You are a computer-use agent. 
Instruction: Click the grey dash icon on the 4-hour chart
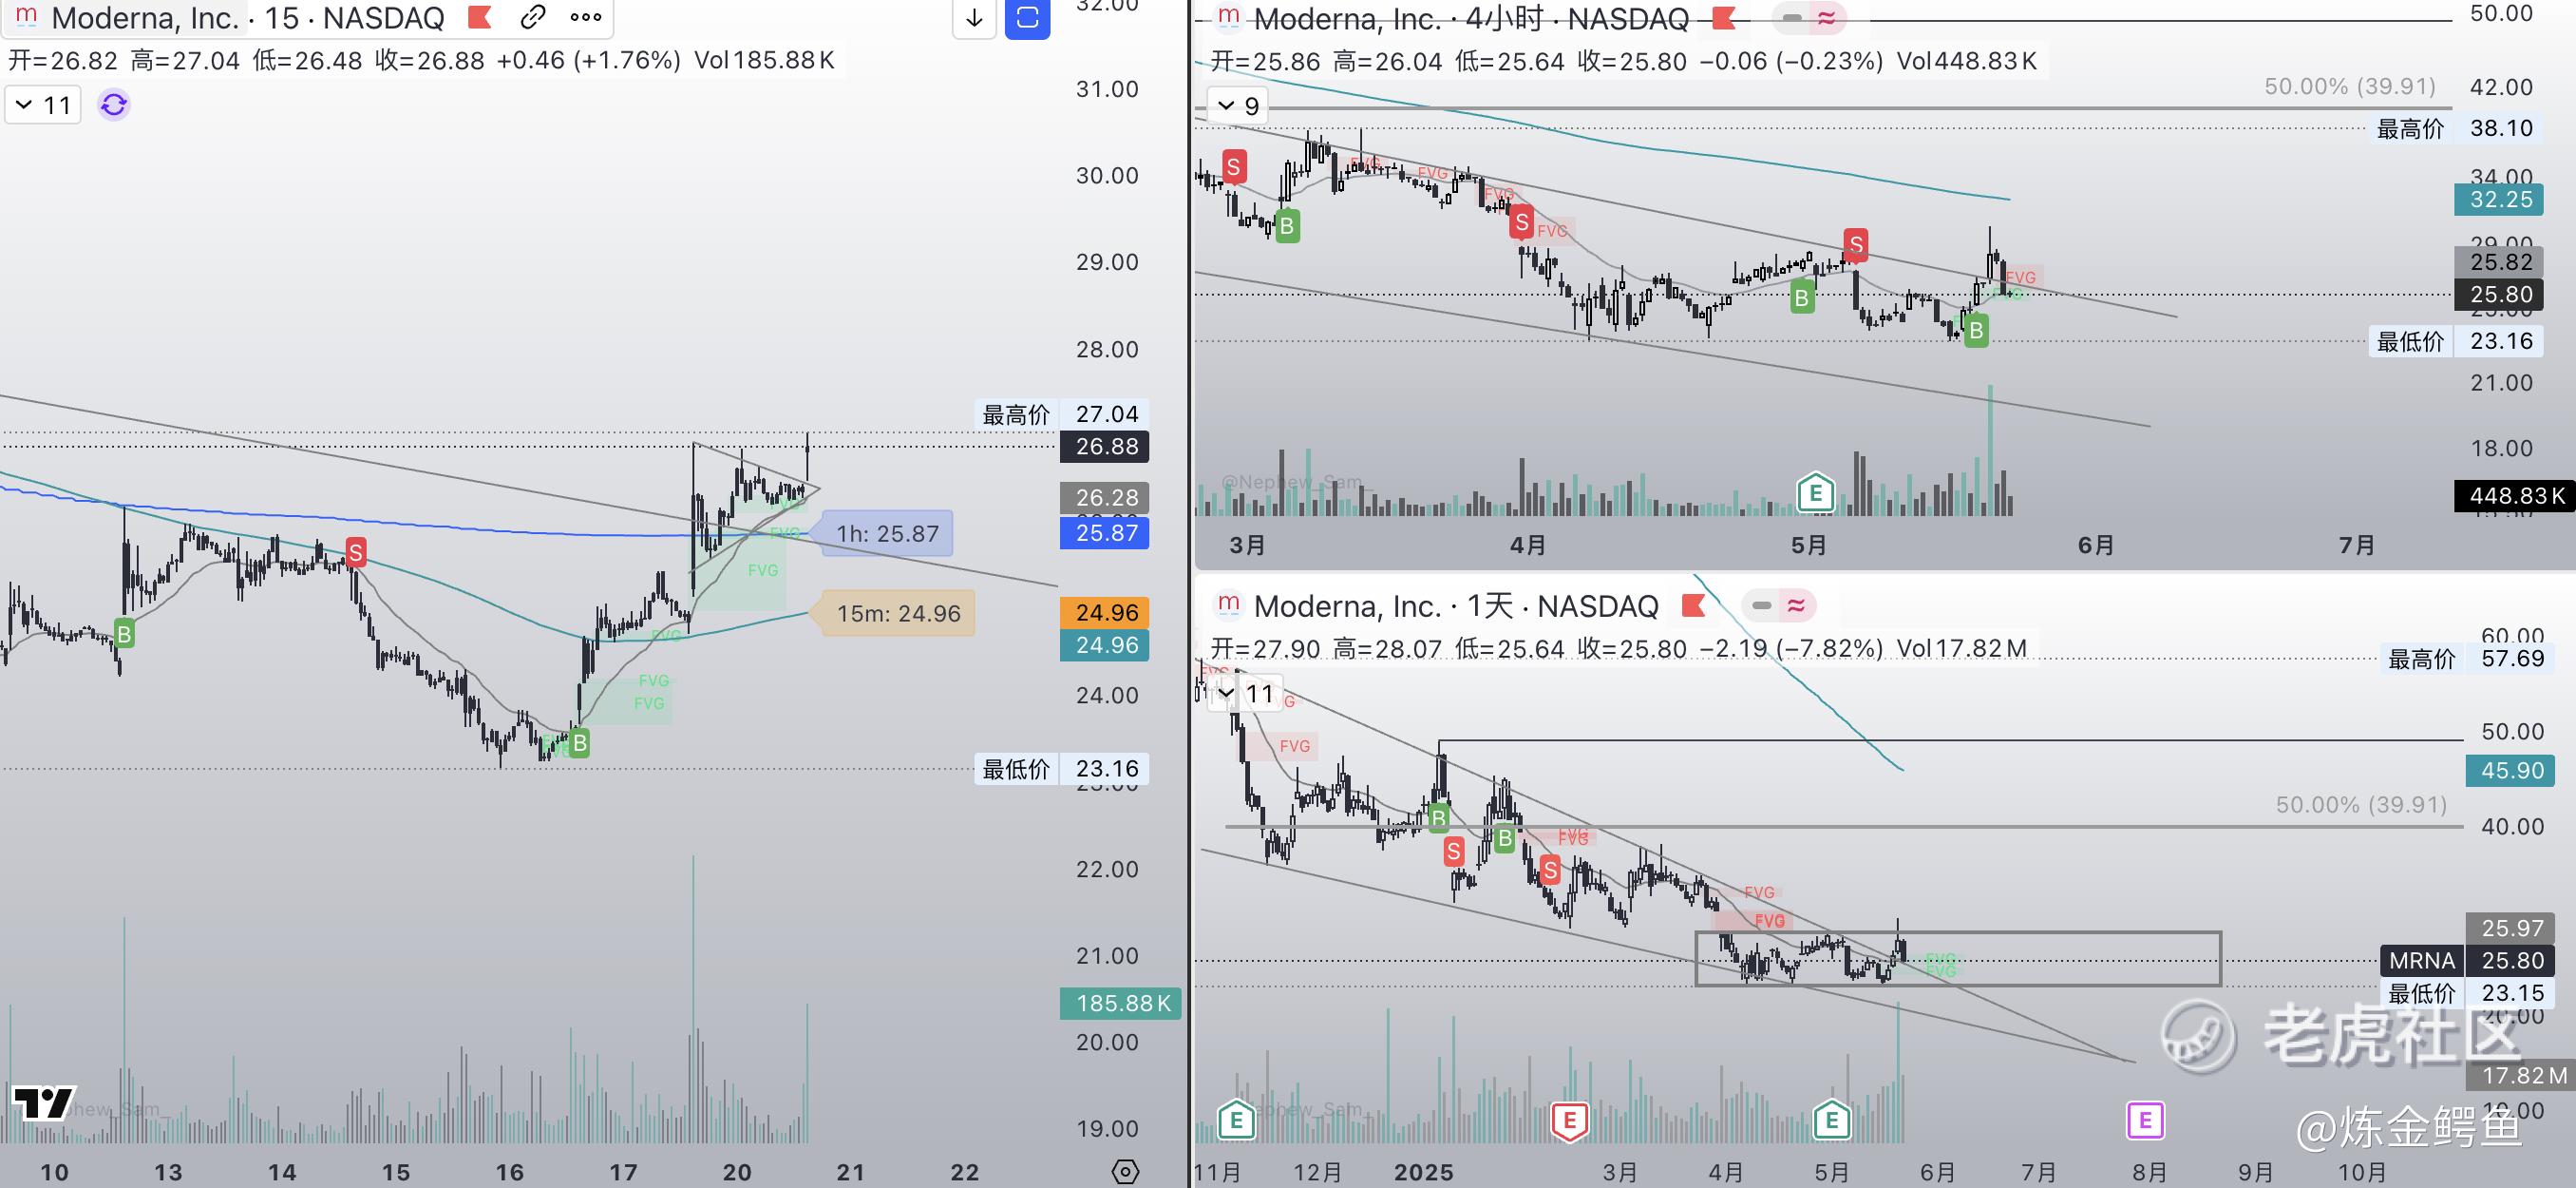(1792, 18)
